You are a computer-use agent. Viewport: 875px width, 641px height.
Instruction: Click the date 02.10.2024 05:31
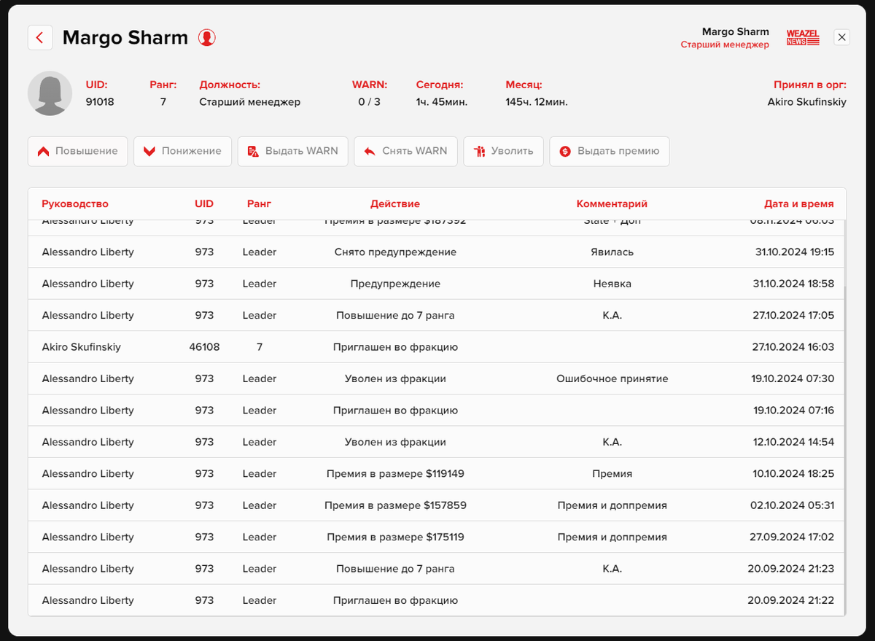coord(793,505)
